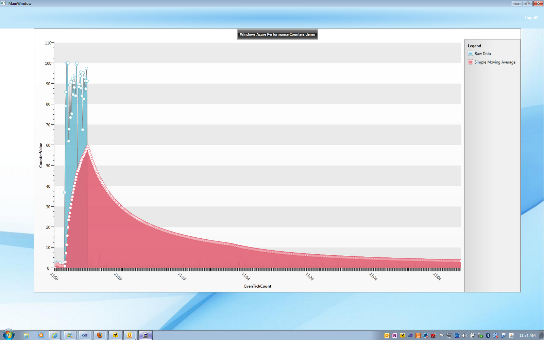Click the Outlook tray icon
This screenshot has height=340, width=544.
point(387,336)
